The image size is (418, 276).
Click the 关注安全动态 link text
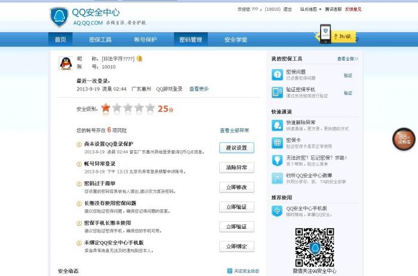click(247, 271)
